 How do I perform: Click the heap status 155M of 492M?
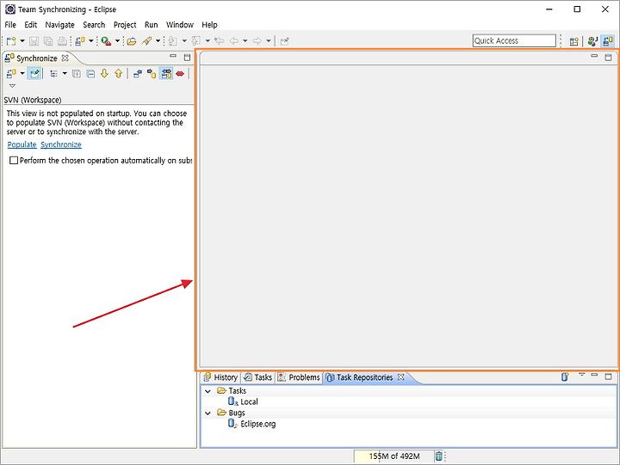coord(394,456)
